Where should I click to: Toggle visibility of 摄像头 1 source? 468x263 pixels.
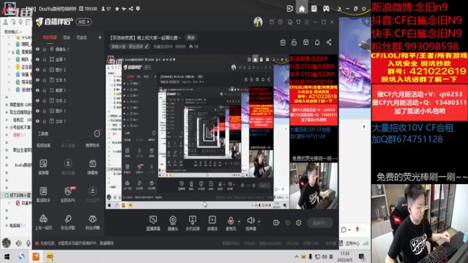click(37, 49)
